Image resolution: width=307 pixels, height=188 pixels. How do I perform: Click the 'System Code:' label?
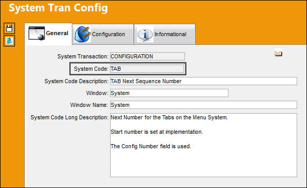click(x=91, y=69)
